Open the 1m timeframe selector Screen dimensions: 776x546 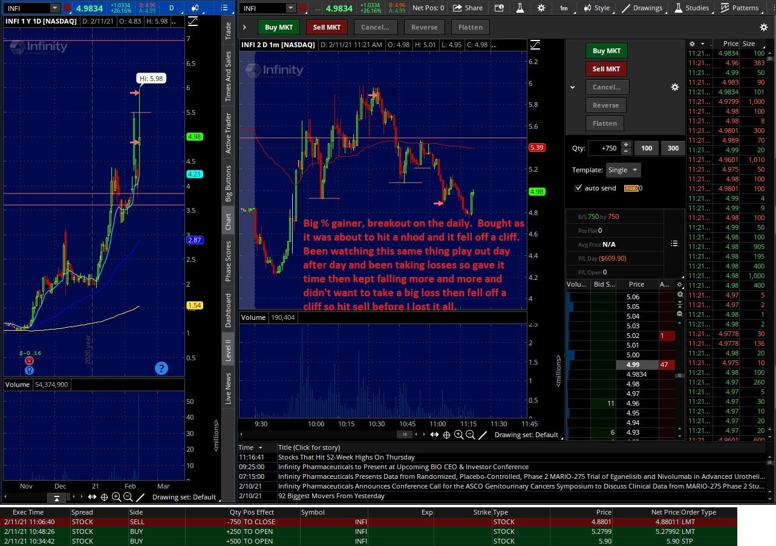tap(564, 8)
